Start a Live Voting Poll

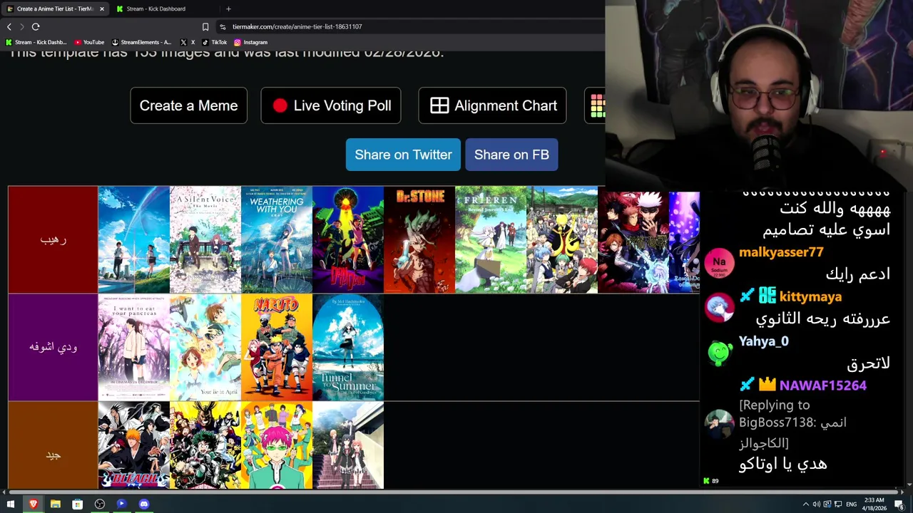click(331, 105)
